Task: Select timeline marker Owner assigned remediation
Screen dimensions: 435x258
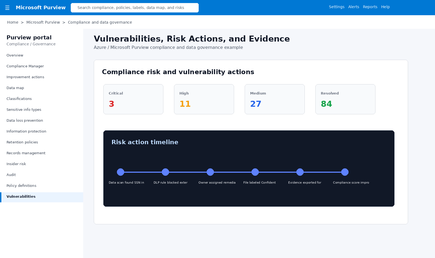Action: coord(210,172)
